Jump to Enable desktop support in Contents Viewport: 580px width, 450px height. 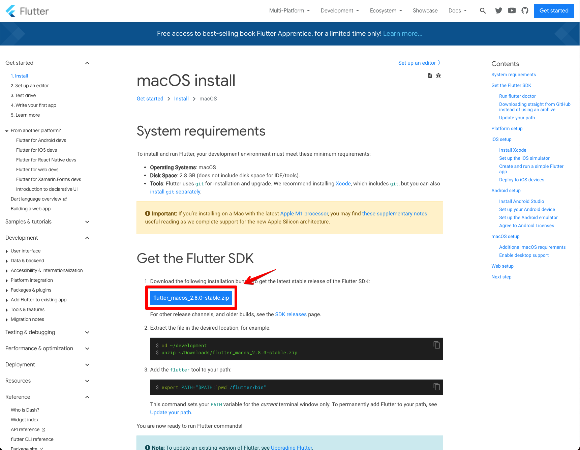point(524,256)
